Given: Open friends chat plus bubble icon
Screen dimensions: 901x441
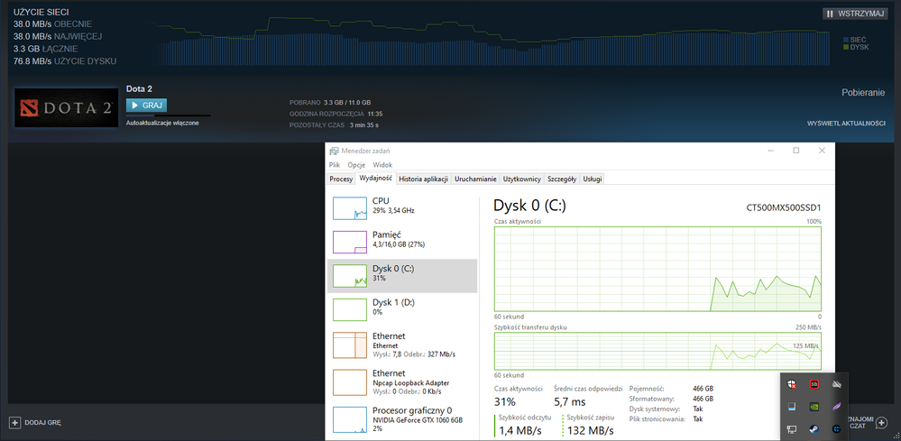Looking at the screenshot, I should click(x=880, y=422).
